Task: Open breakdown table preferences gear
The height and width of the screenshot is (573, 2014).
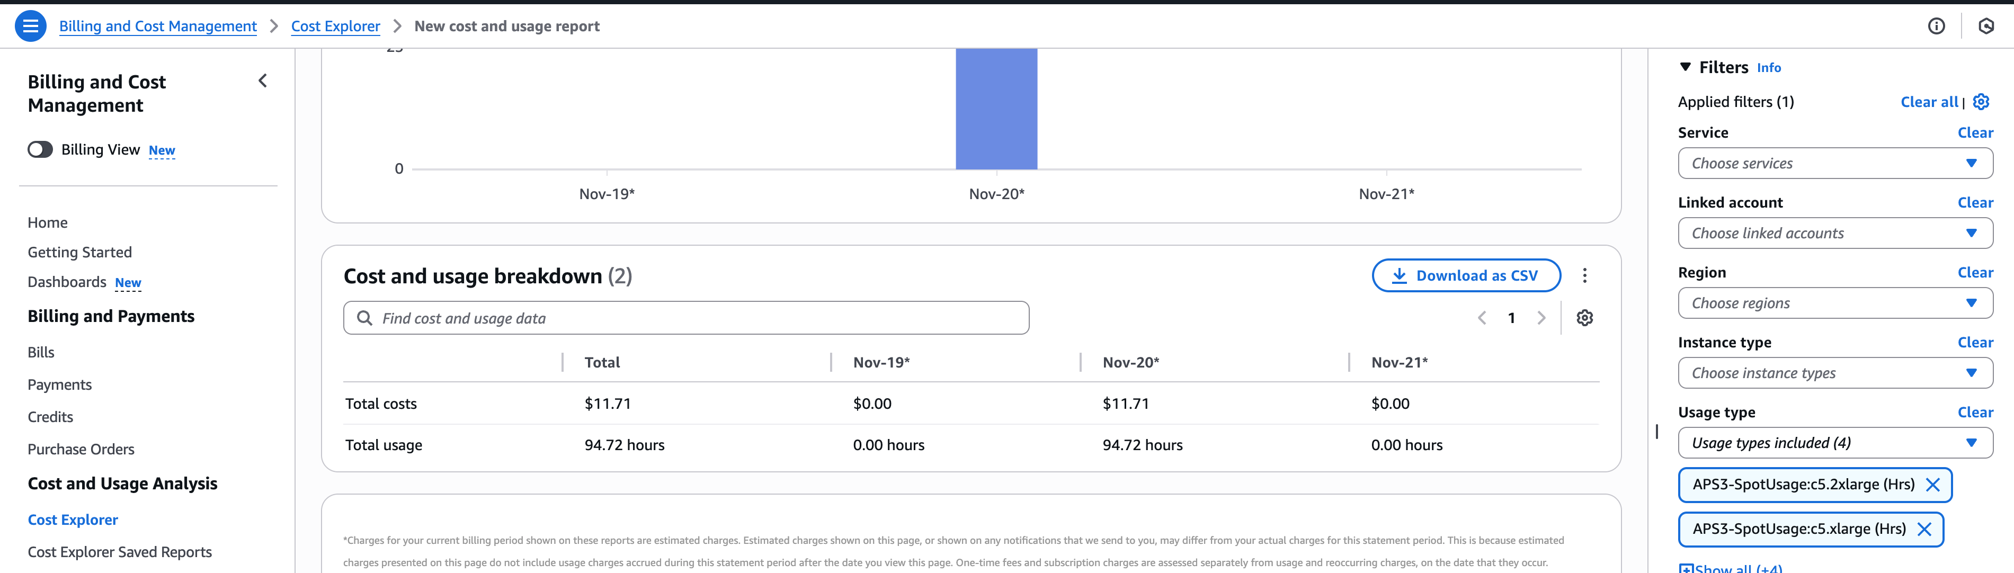Action: tap(1585, 318)
